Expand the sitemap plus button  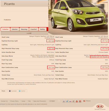pyautogui.click(x=59, y=101)
